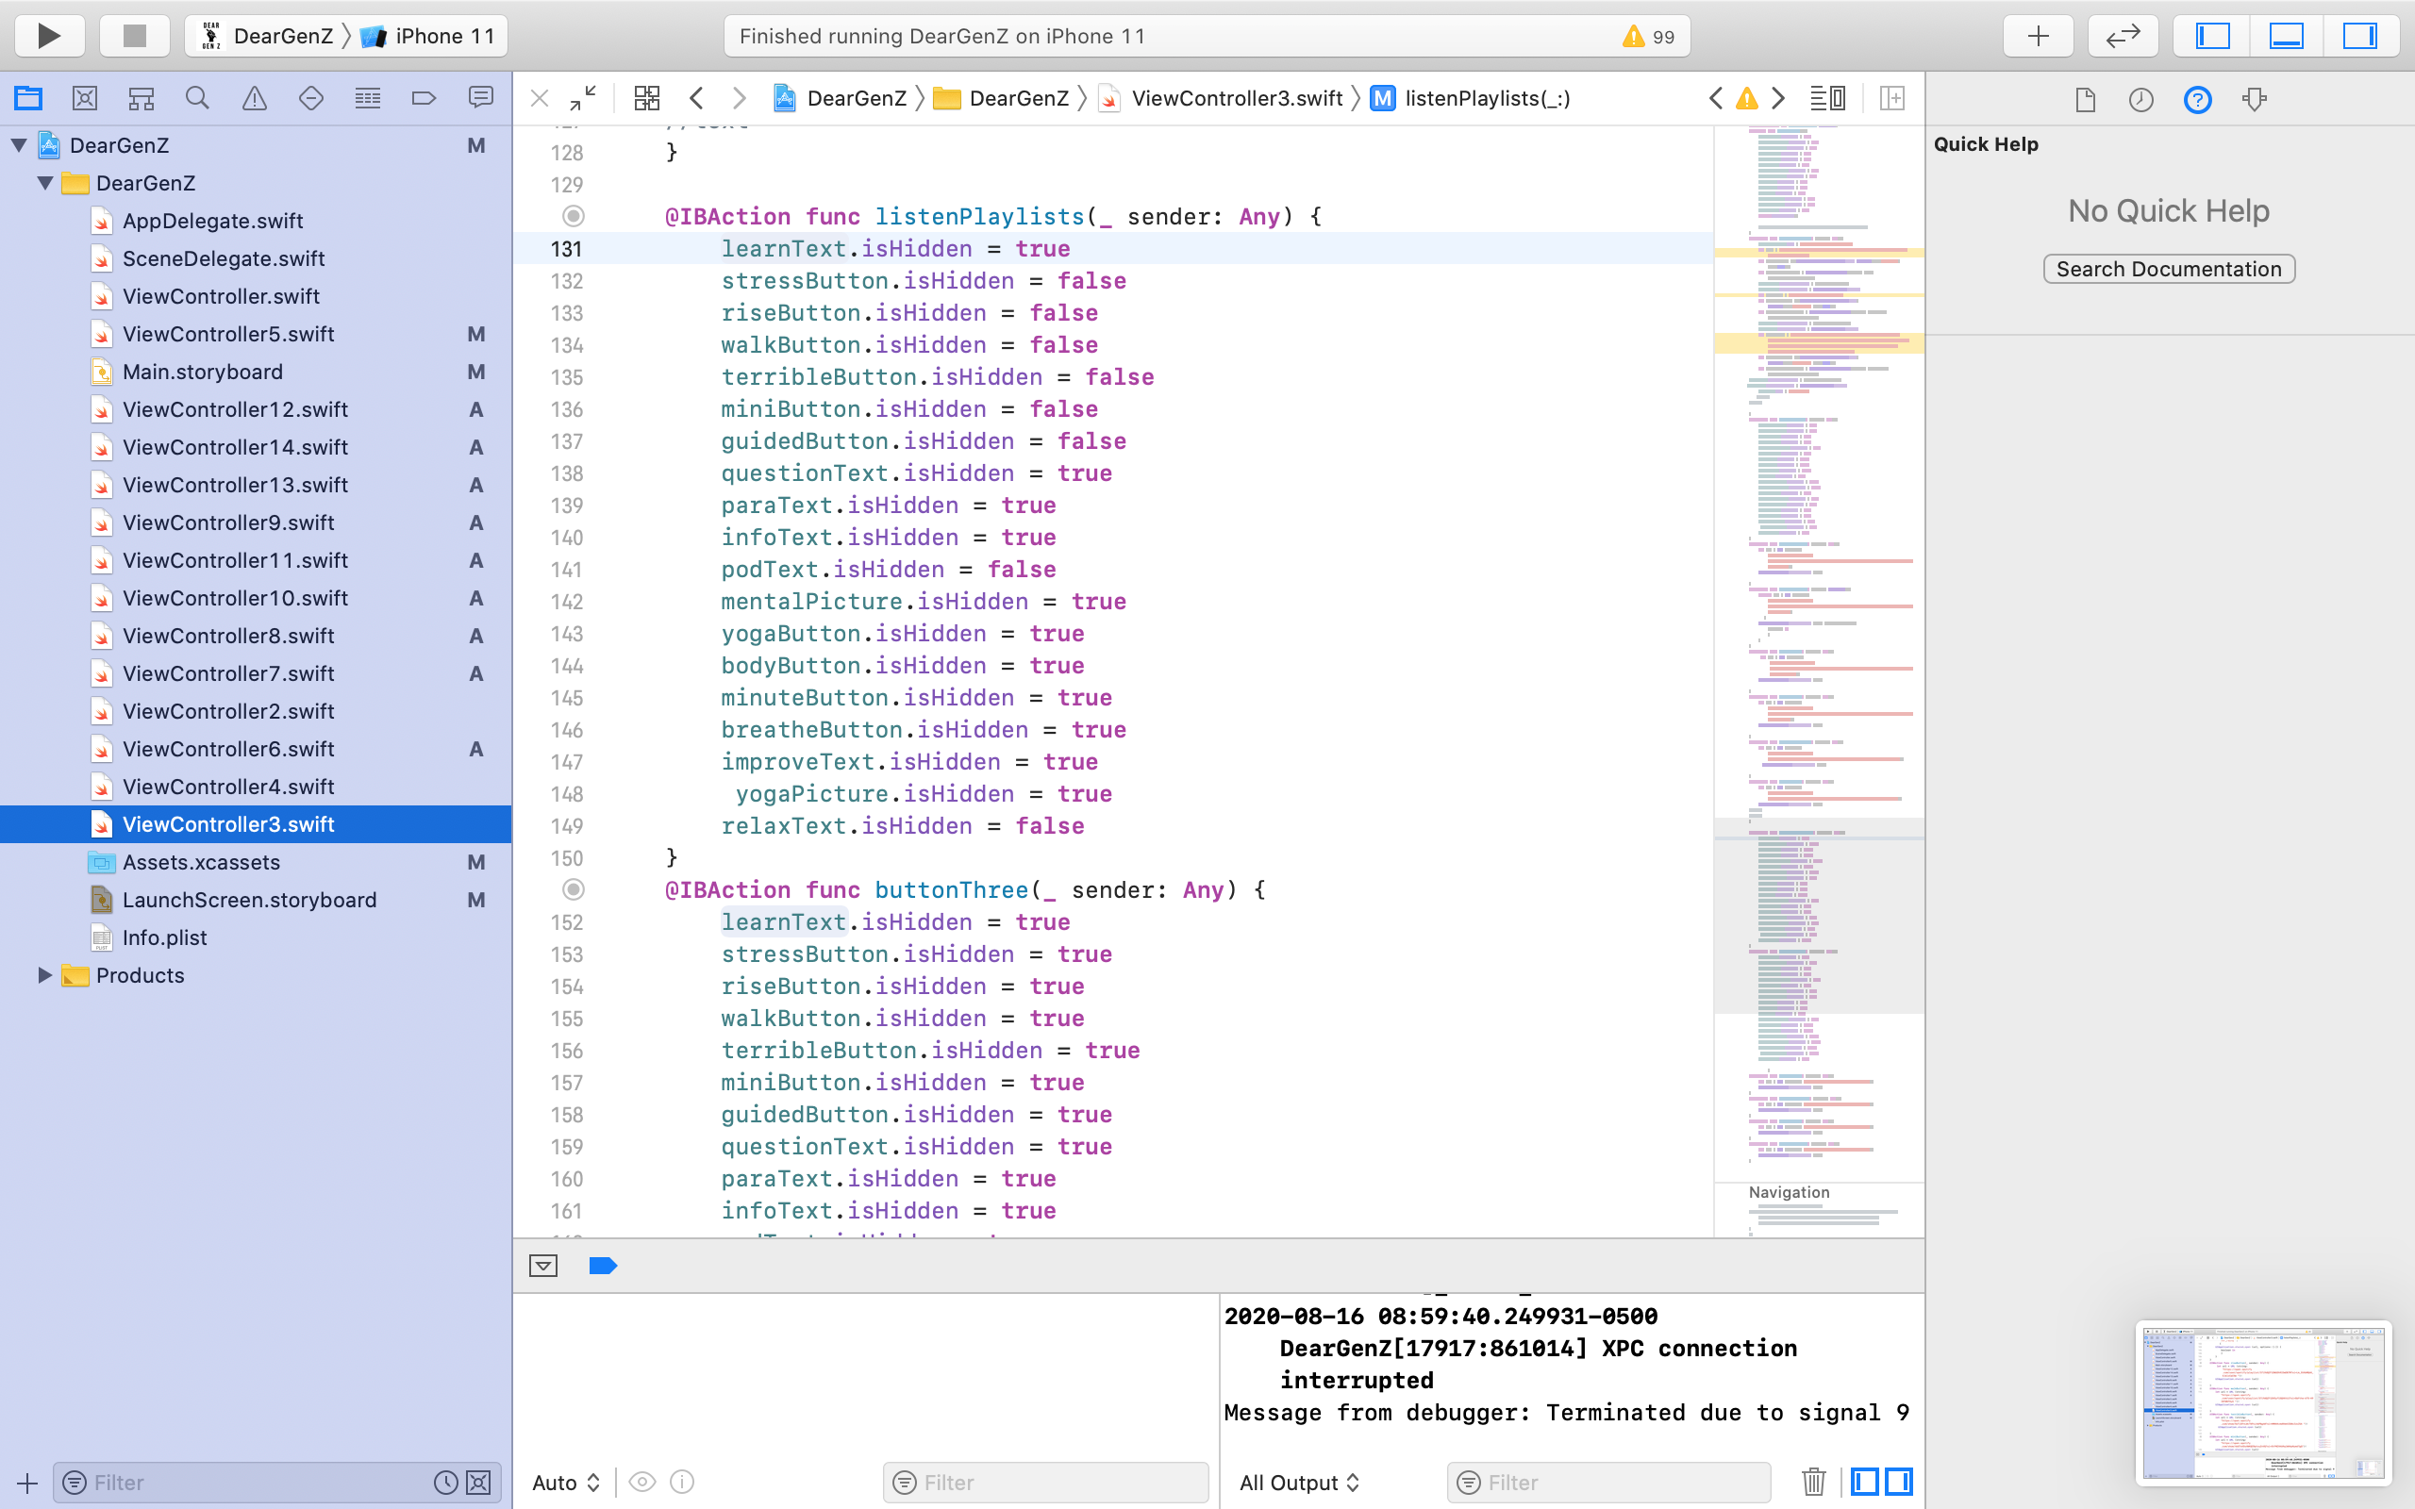Toggle the Debug area visibility

click(2285, 36)
